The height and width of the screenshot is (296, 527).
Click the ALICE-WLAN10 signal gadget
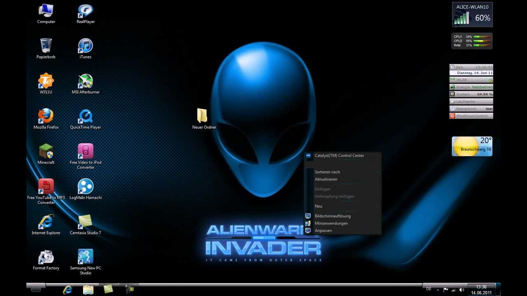point(472,14)
